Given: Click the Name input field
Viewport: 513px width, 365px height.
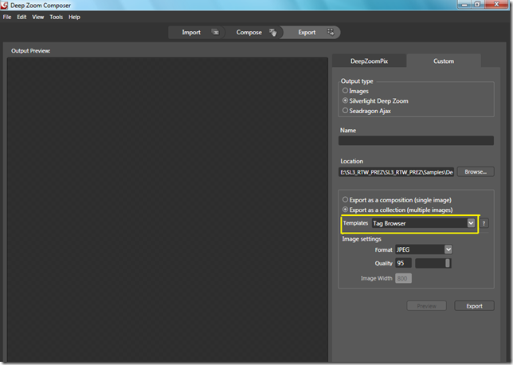Looking at the screenshot, I should (x=416, y=141).
